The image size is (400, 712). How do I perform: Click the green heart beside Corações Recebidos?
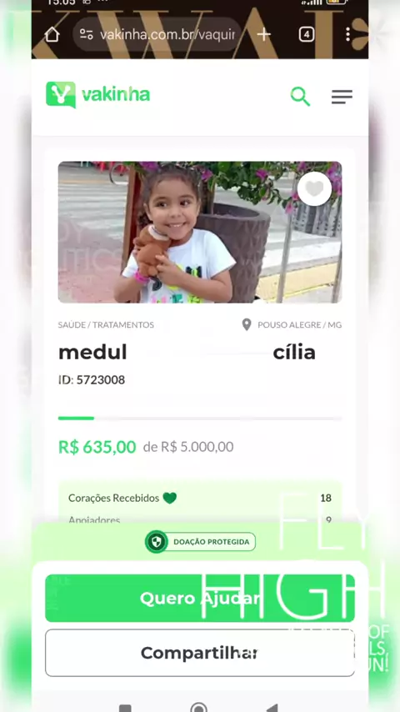click(170, 498)
